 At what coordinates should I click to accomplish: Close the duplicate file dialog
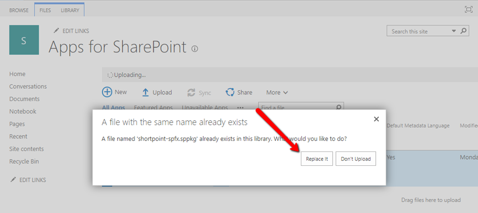(376, 119)
